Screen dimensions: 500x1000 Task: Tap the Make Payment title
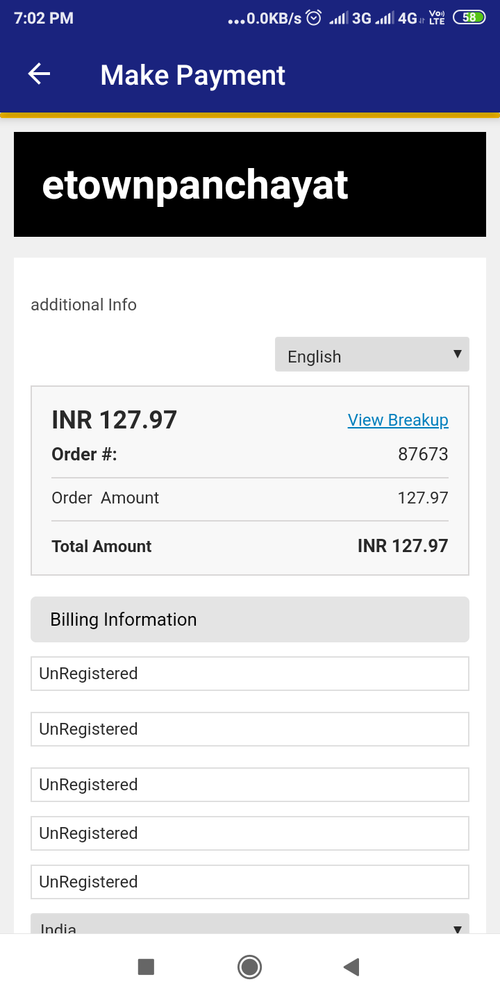193,75
